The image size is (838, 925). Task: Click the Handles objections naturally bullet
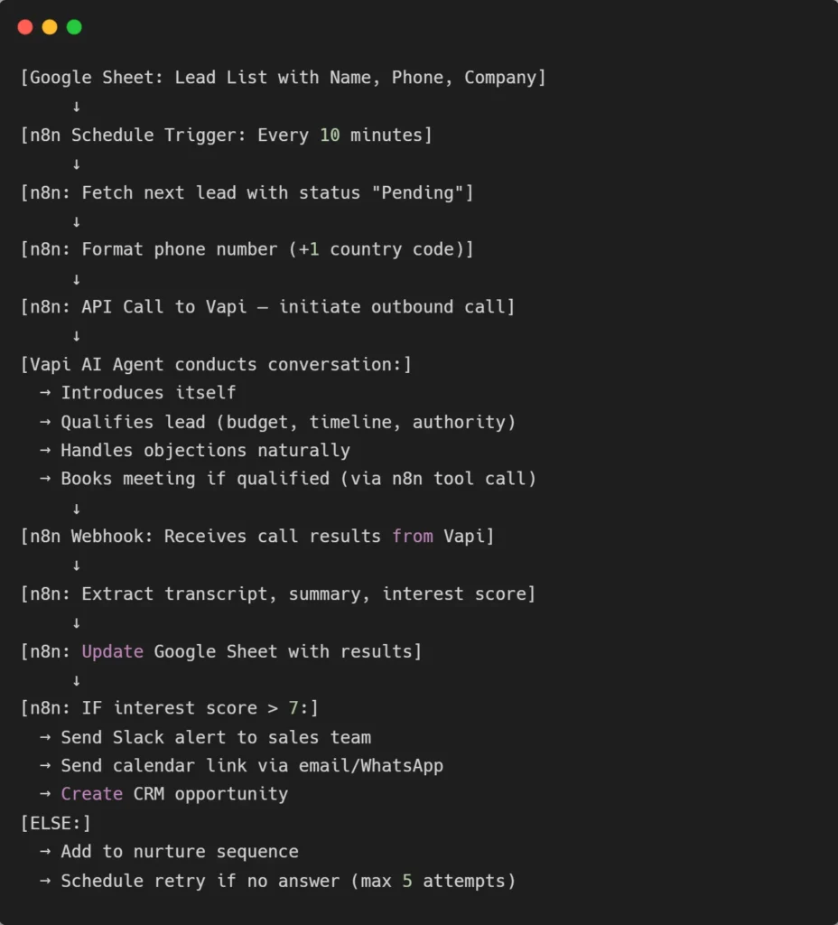[205, 450]
